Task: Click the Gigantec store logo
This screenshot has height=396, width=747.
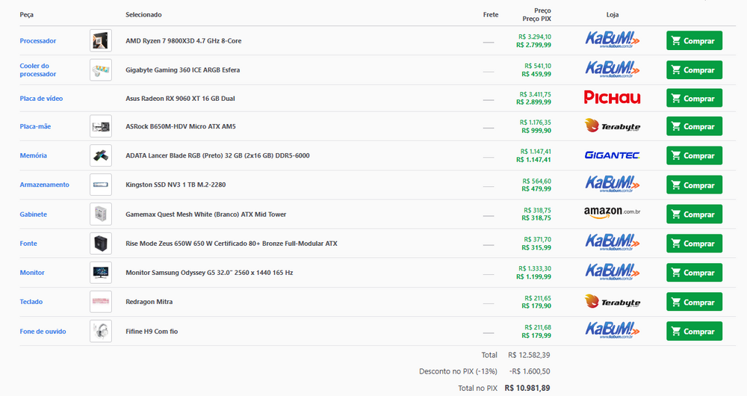Action: [612, 155]
